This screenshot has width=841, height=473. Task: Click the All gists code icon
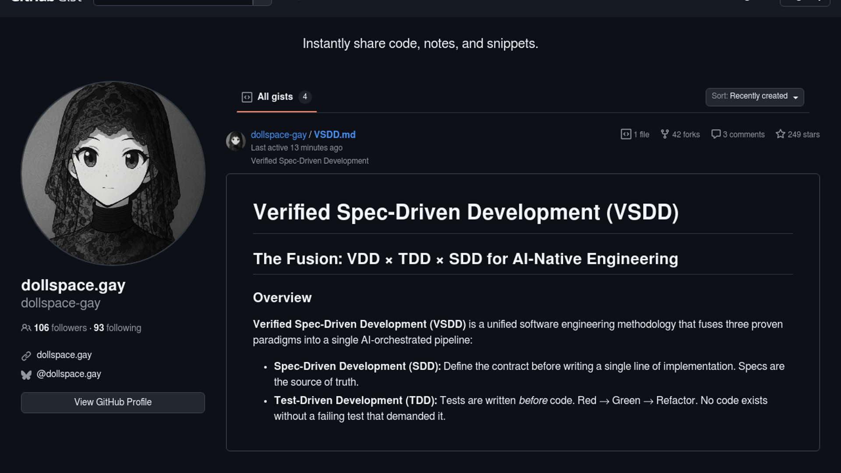click(247, 97)
